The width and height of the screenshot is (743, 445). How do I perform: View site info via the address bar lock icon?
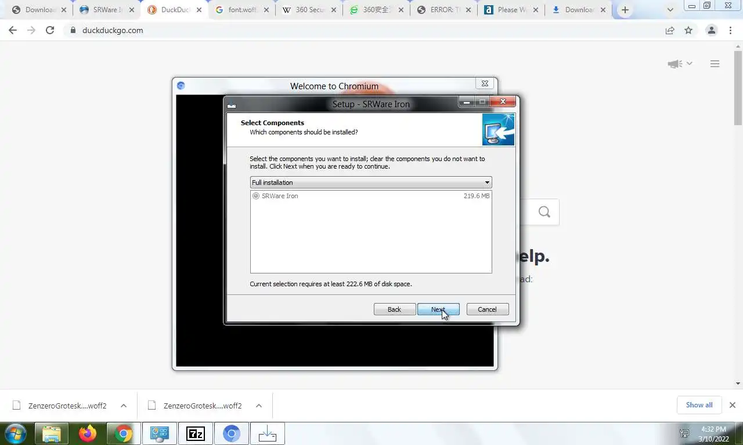click(x=73, y=30)
